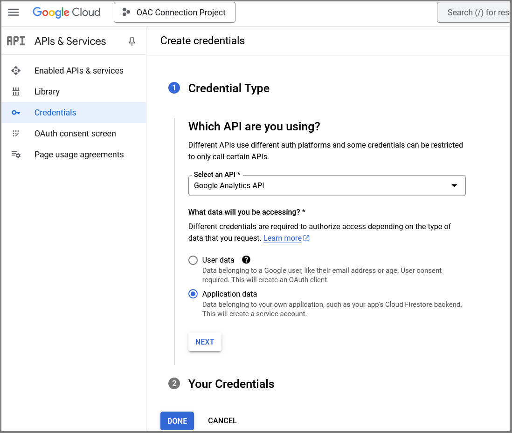Open the Select an API dropdown

pyautogui.click(x=454, y=185)
